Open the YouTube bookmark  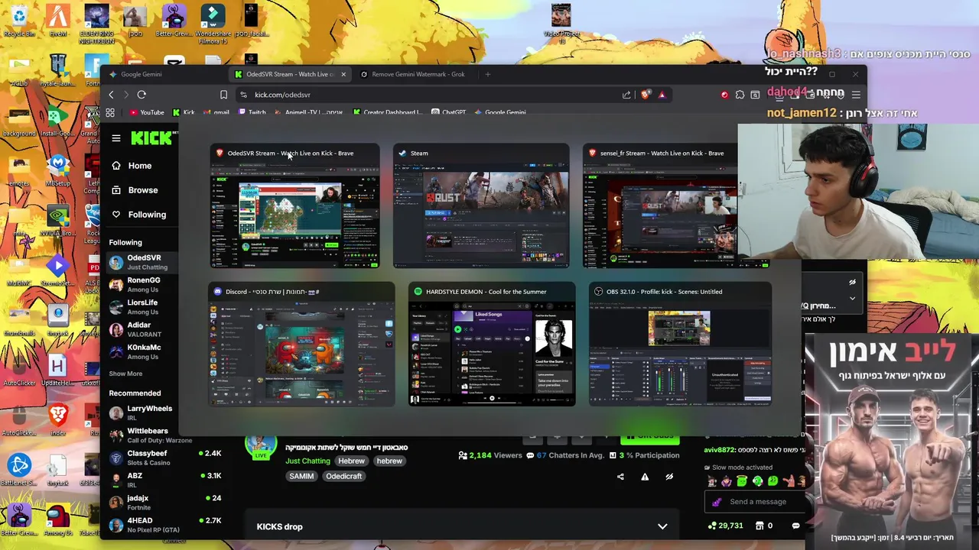click(x=146, y=112)
